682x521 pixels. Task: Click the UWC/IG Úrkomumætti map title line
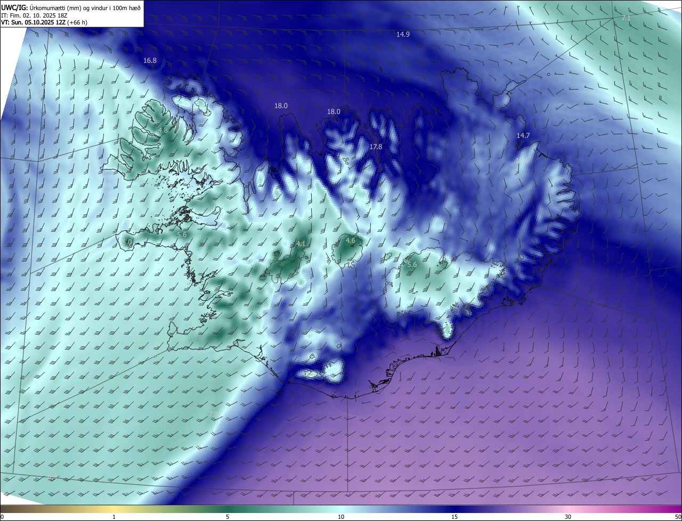tap(71, 8)
